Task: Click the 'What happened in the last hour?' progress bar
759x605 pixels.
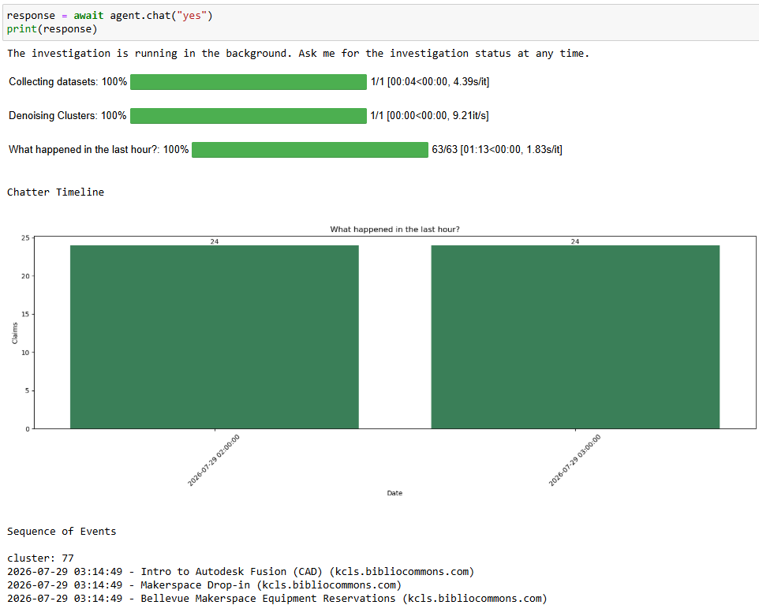Action: [x=310, y=150]
